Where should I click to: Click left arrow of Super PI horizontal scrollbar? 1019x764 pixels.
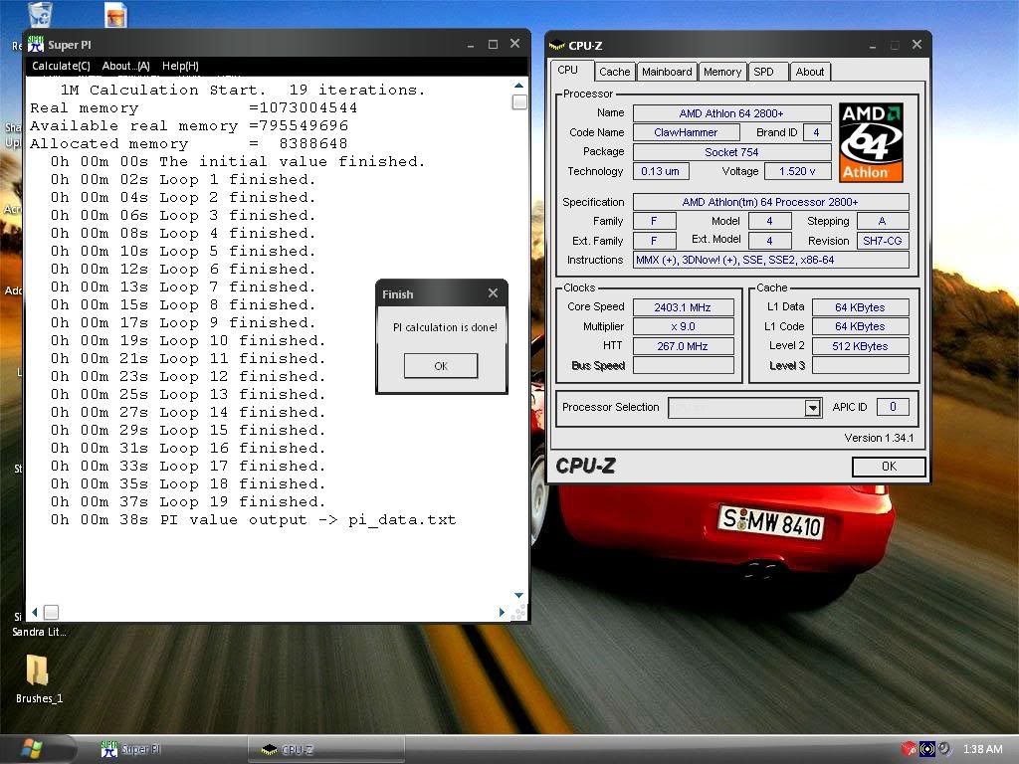click(x=35, y=612)
